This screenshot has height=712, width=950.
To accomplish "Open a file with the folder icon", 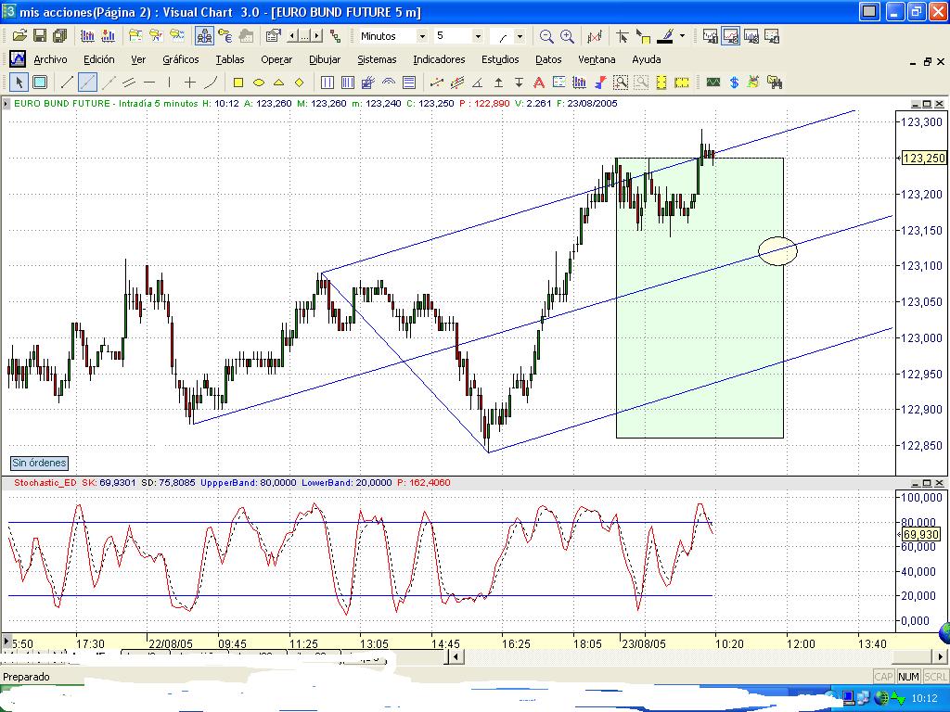I will coord(20,36).
